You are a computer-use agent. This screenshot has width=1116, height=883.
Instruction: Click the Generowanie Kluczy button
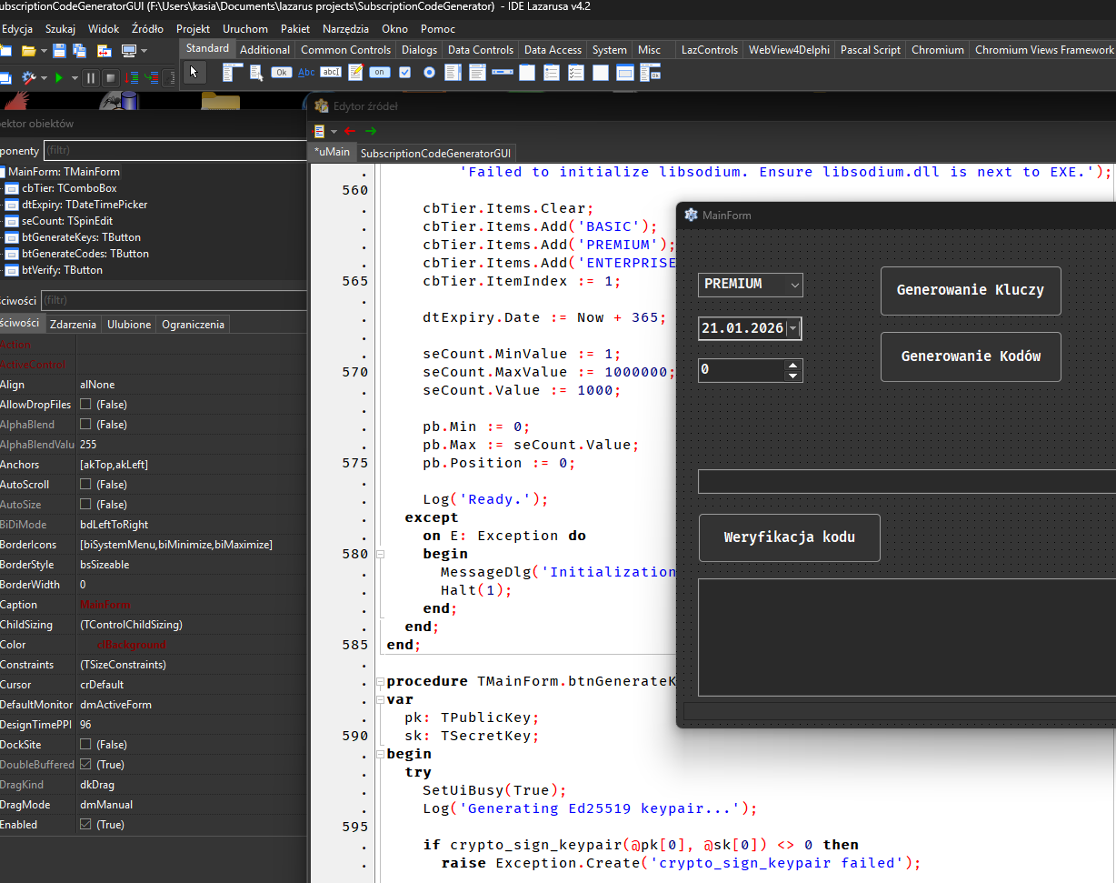pyautogui.click(x=970, y=290)
